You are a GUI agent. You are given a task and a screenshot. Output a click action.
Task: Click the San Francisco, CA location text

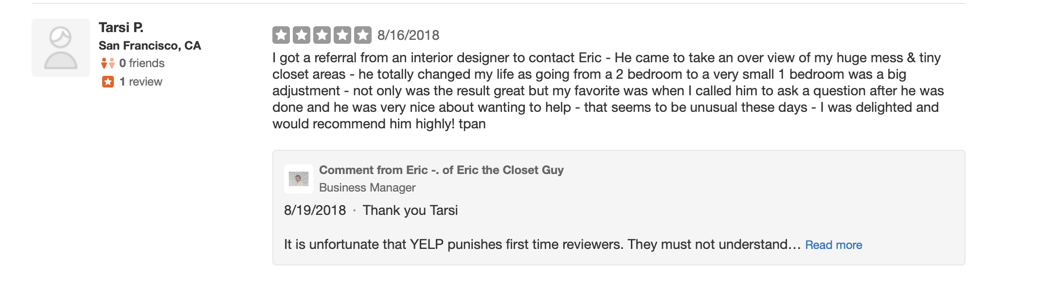click(x=150, y=46)
